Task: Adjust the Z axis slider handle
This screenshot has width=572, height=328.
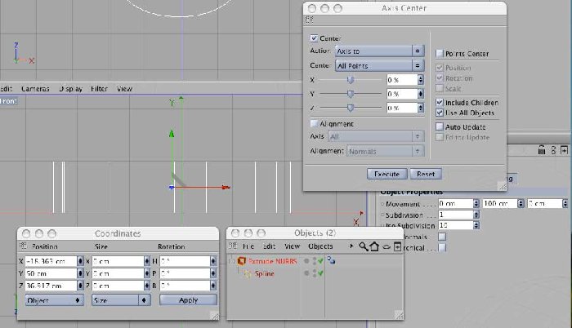Action: pyautogui.click(x=351, y=108)
